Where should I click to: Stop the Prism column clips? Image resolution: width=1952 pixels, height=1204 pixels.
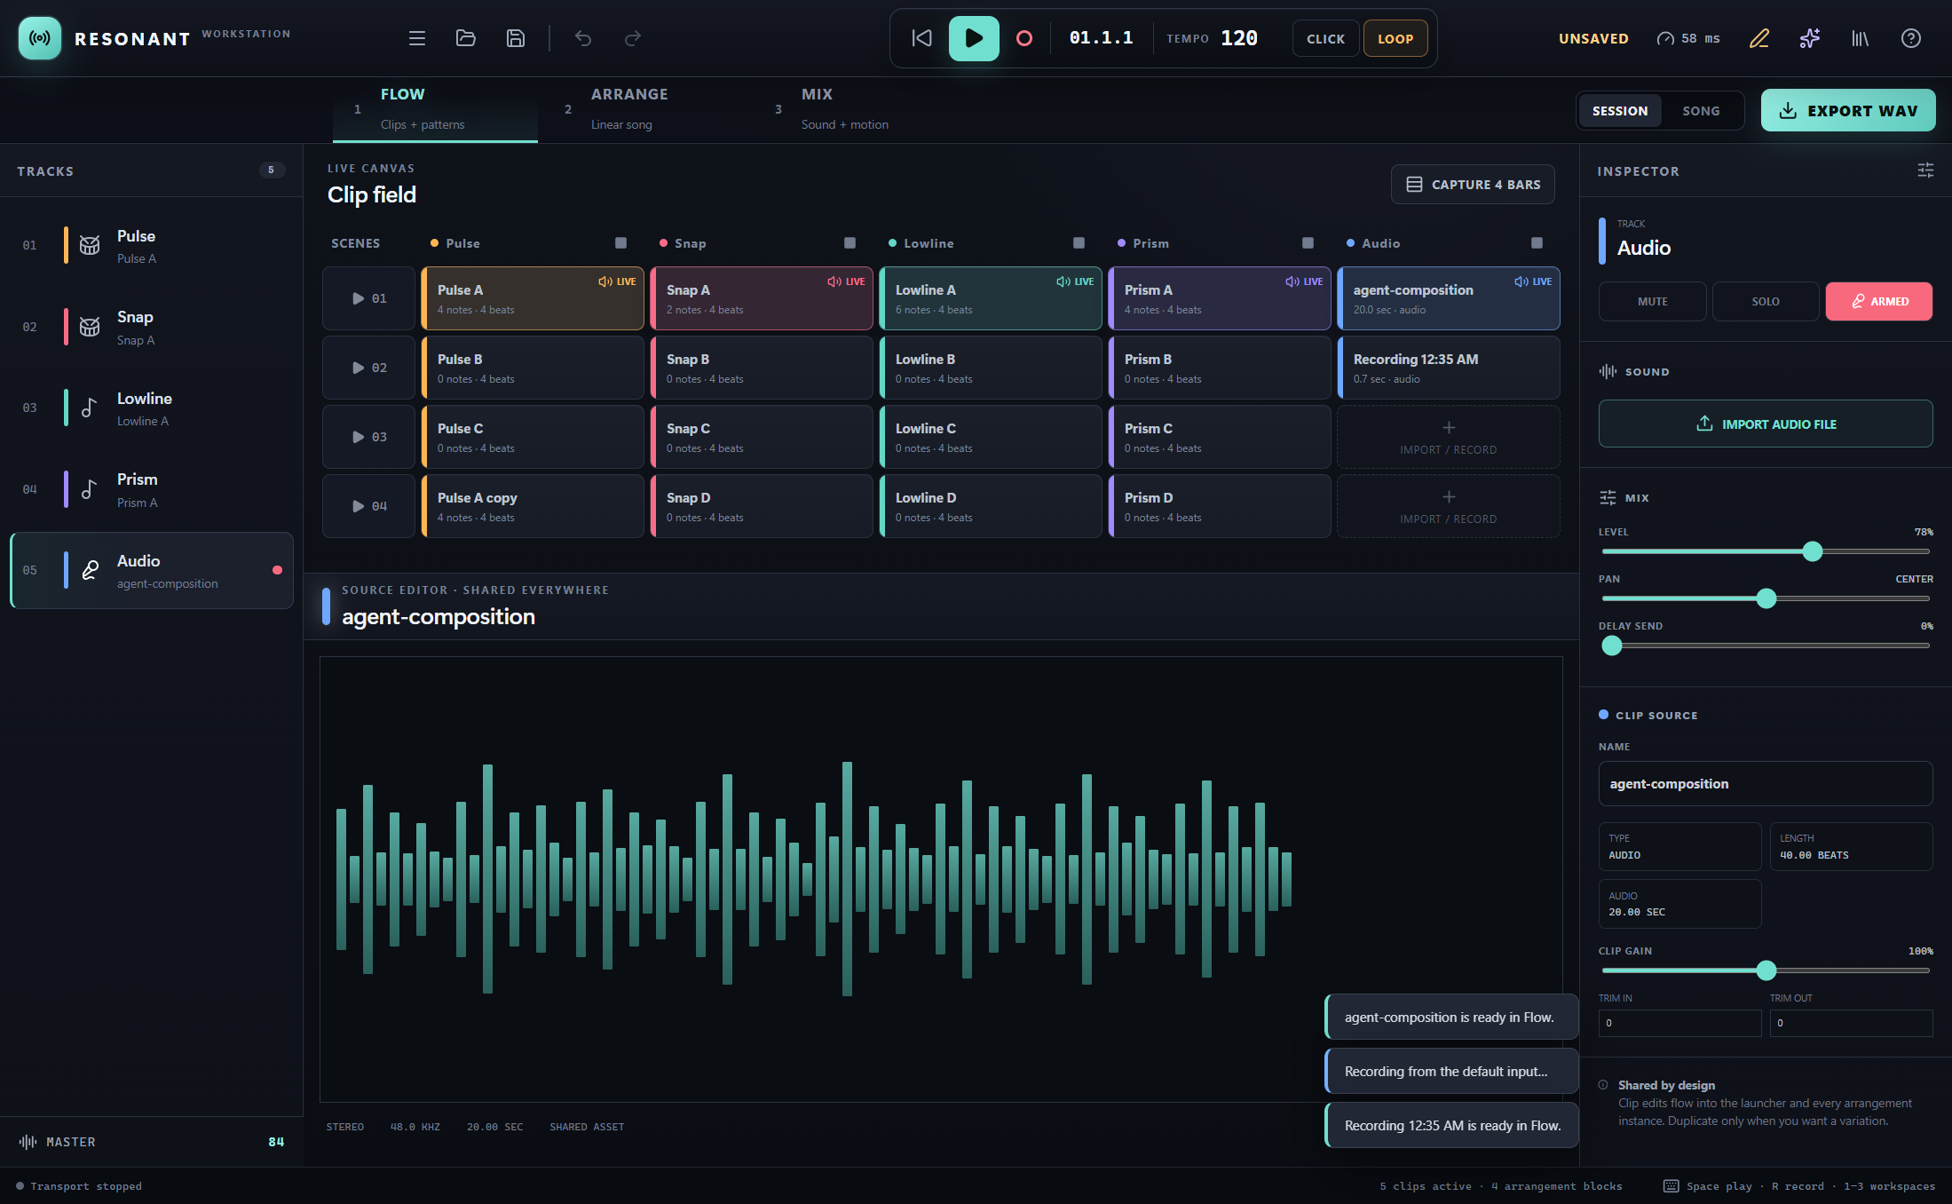pyautogui.click(x=1308, y=243)
